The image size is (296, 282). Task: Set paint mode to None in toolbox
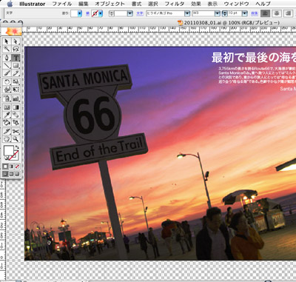(x=17, y=167)
